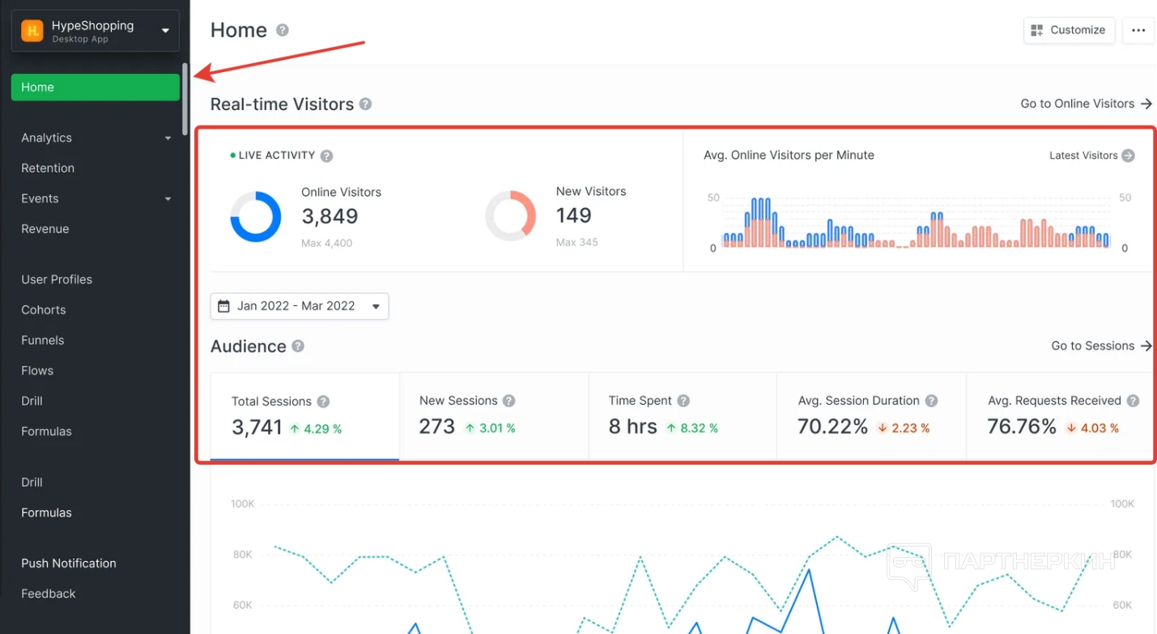
Task: Select the Avg. Requests Received tab
Action: tap(1061, 415)
